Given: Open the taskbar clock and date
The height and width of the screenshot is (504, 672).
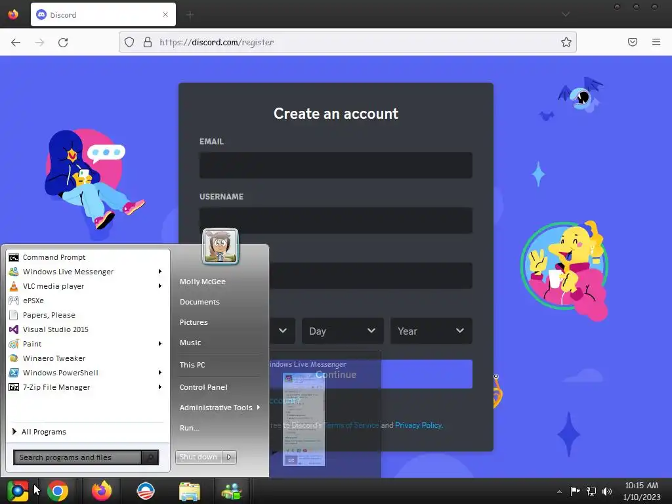Looking at the screenshot, I should pyautogui.click(x=642, y=491).
